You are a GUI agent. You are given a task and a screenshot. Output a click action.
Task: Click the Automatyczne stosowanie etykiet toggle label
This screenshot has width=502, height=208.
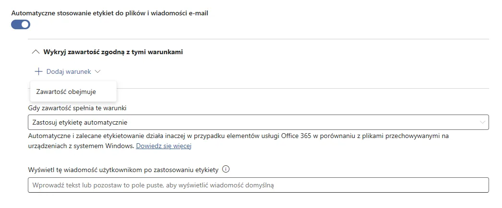(x=109, y=13)
